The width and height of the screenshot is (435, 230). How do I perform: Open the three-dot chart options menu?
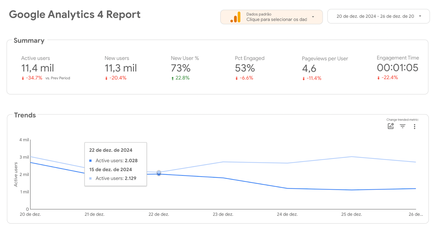pyautogui.click(x=414, y=126)
